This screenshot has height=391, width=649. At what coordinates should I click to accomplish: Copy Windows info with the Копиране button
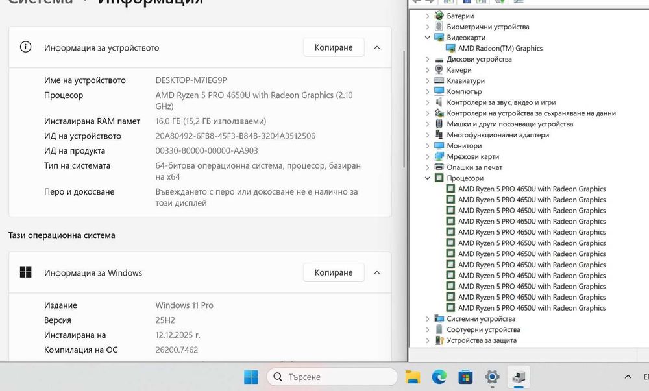point(334,272)
